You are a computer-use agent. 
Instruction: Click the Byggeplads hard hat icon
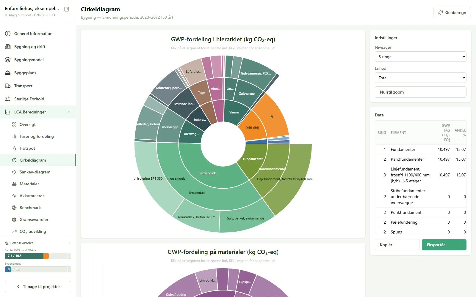[x=8, y=73]
